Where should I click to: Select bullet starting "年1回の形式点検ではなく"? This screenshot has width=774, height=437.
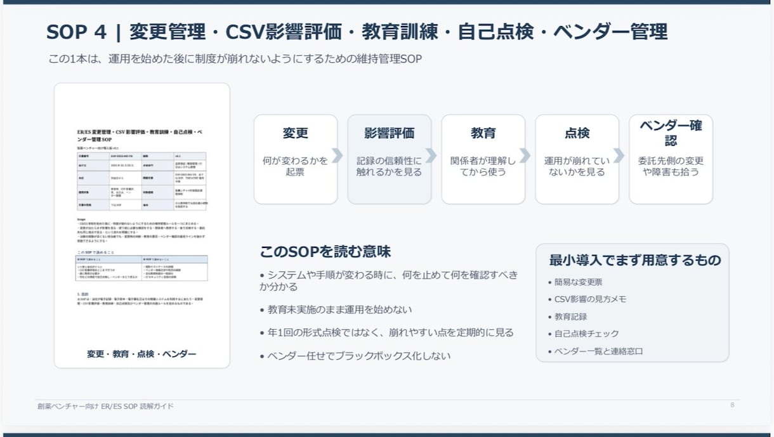pyautogui.click(x=387, y=332)
